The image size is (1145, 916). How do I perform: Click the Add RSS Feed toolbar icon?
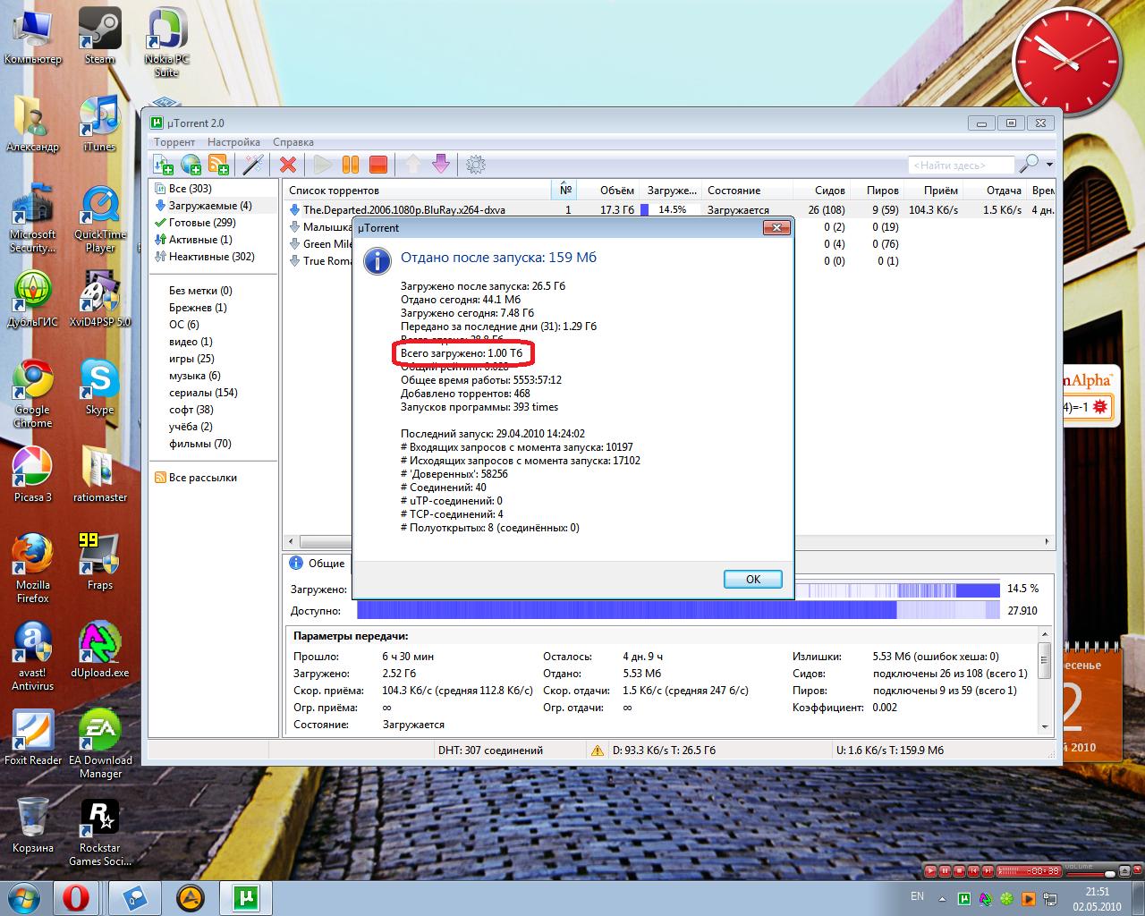(x=218, y=164)
